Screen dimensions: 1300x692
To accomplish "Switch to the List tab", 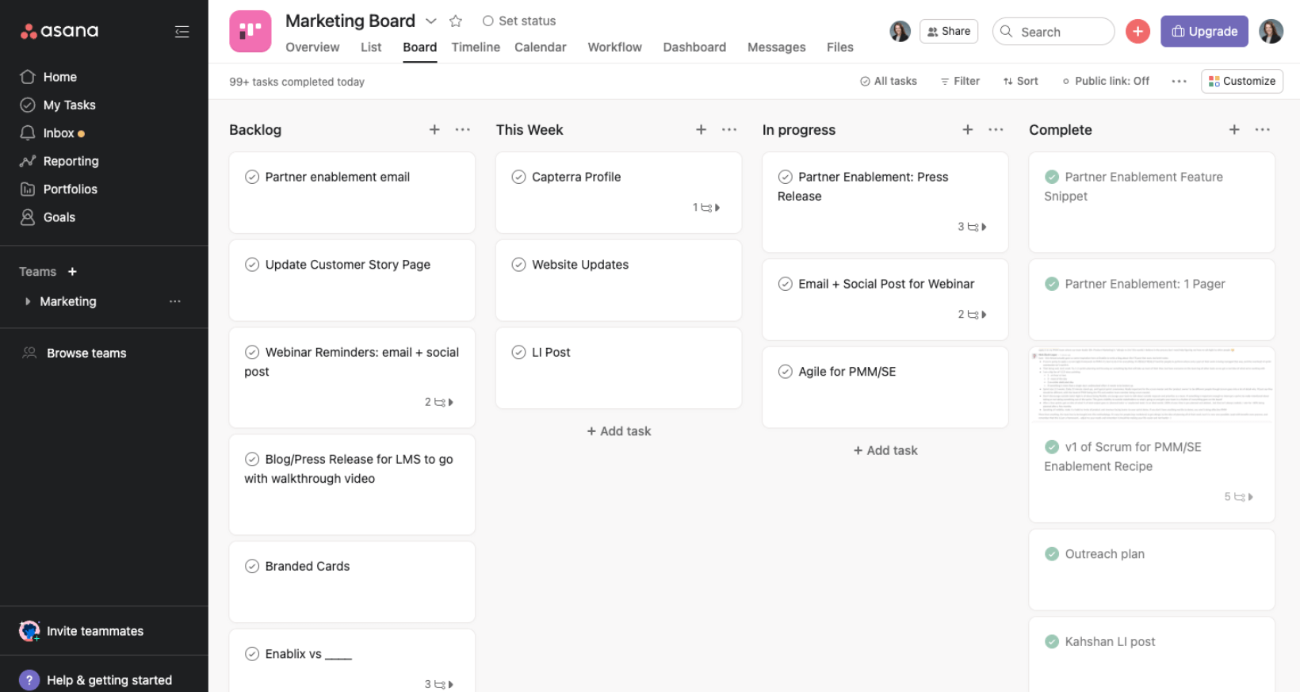I will (371, 48).
